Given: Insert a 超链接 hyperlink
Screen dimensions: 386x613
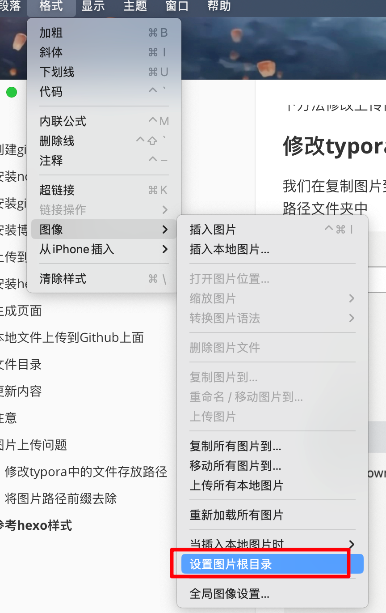Looking at the screenshot, I should [x=57, y=190].
